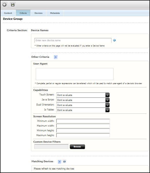Click inside the User Agent text area
150x173 pixels.
pyautogui.click(x=75, y=74)
